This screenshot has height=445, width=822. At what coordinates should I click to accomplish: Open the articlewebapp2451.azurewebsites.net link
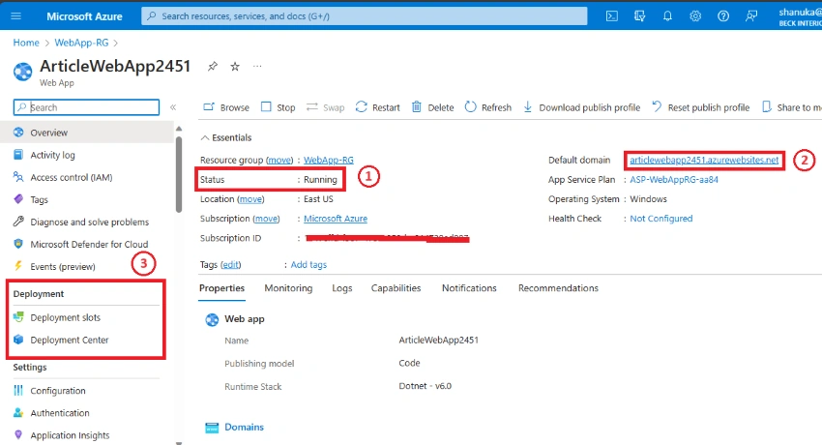click(704, 160)
